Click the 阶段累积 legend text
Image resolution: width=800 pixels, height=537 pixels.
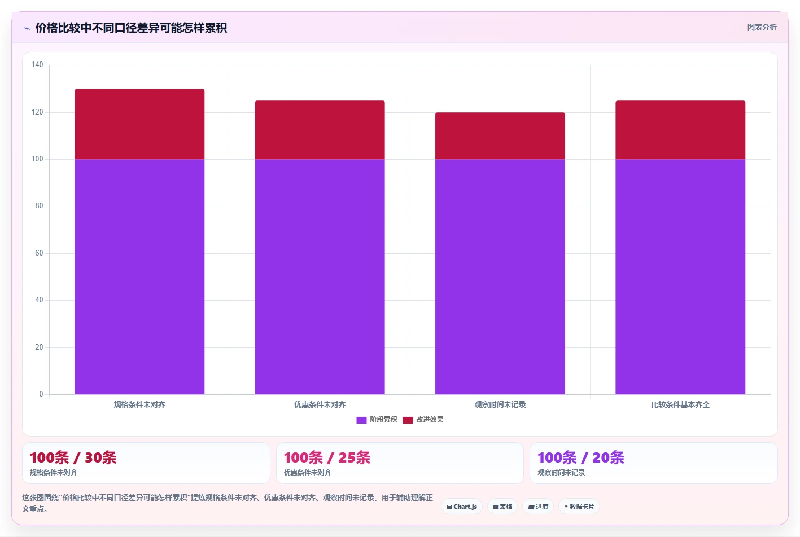(383, 420)
